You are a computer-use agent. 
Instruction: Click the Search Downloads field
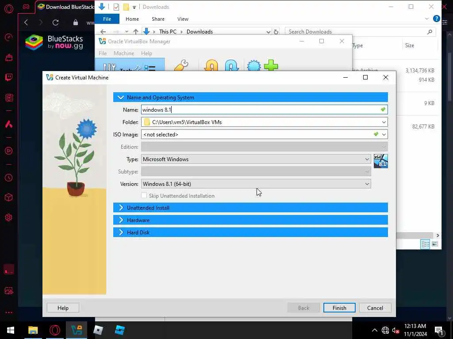click(x=360, y=32)
